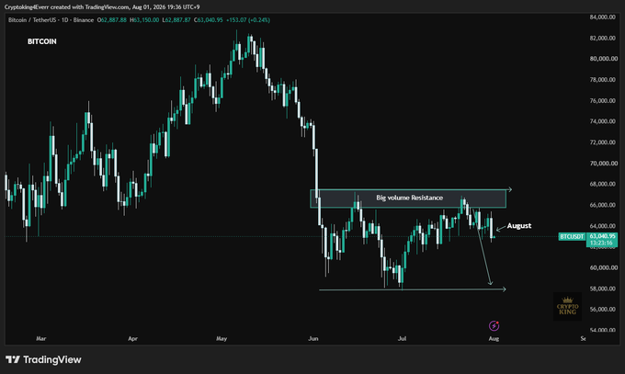Click the 64,000.00 price axis label
The height and width of the screenshot is (374, 625).
[602, 226]
